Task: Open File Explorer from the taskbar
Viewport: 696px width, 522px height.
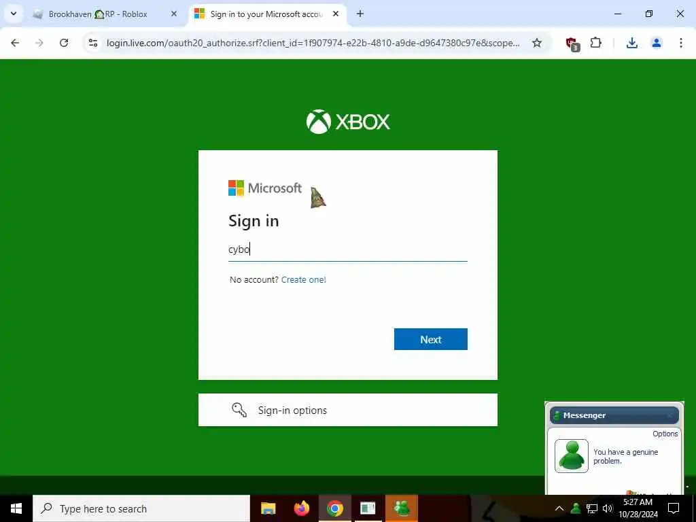Action: [268, 508]
